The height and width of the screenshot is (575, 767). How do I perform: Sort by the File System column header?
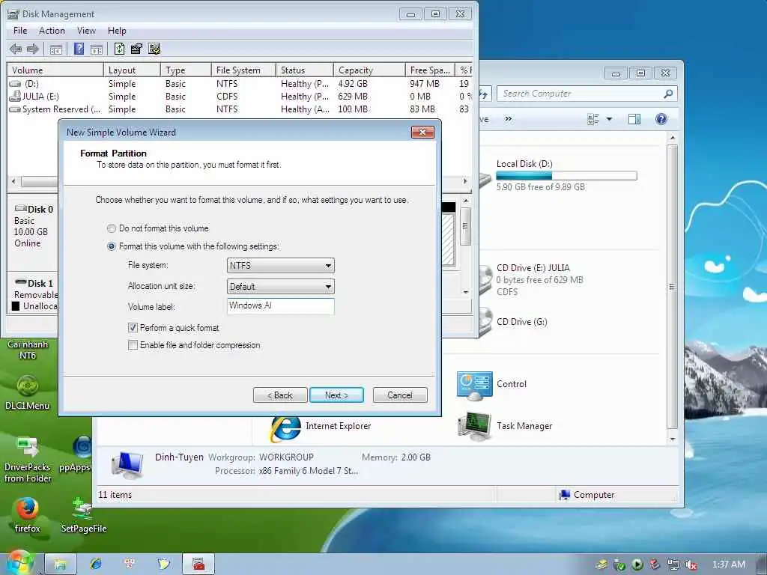click(x=243, y=70)
